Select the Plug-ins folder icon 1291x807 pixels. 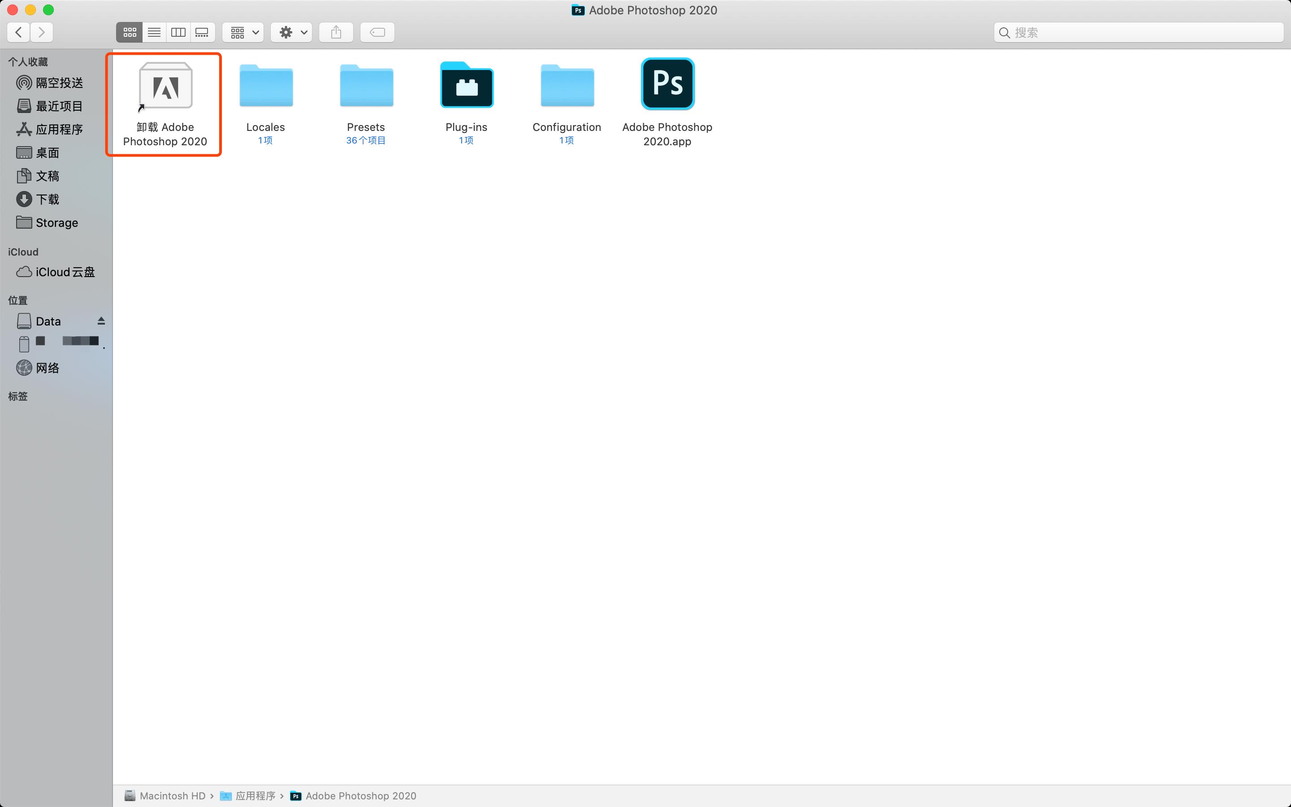[x=466, y=85]
